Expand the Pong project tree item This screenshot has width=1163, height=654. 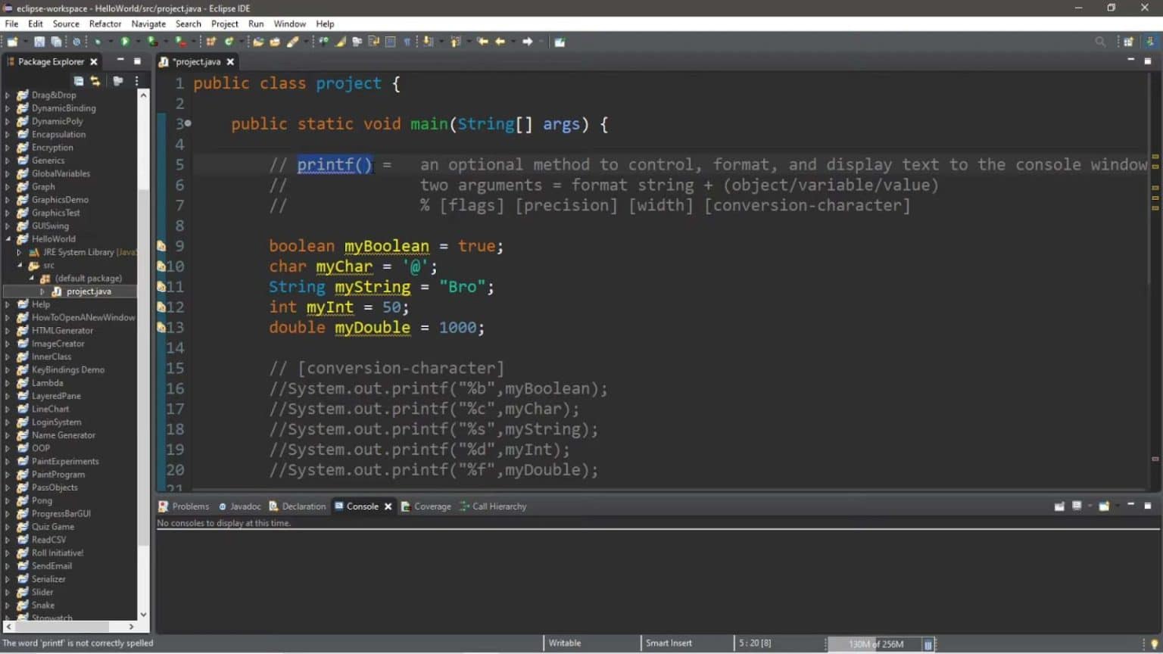coord(7,500)
